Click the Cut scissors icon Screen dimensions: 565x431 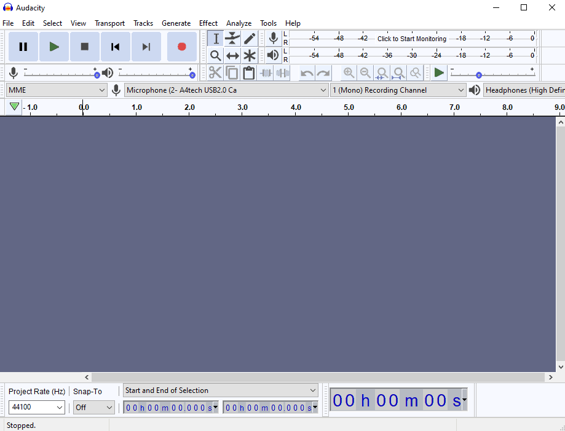[x=215, y=73]
